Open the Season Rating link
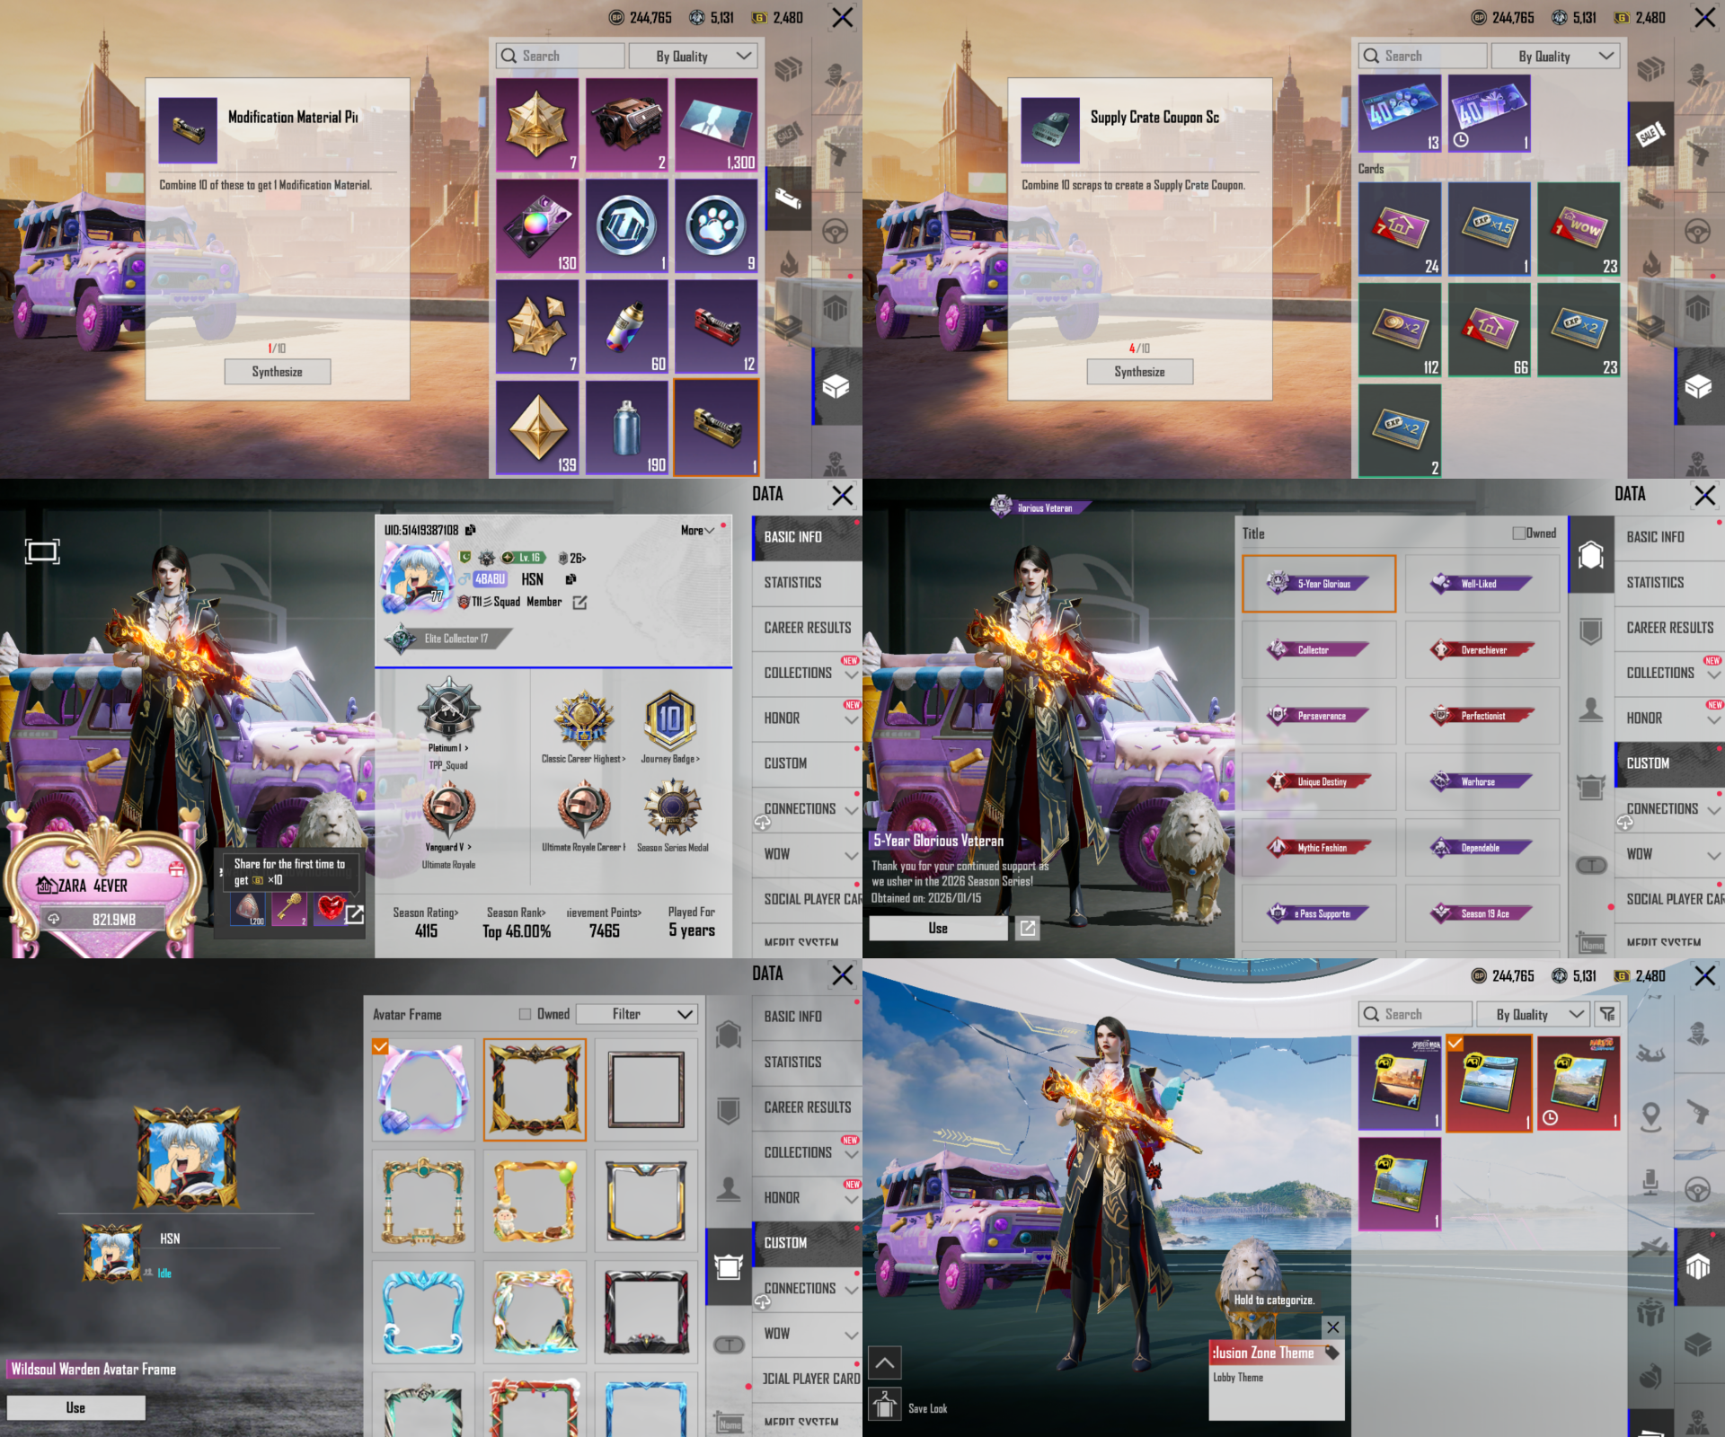Screen dimensions: 1725x1437 pos(426,912)
